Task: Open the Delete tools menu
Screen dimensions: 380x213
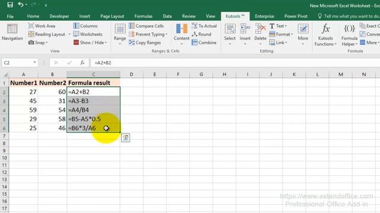Action: click(x=260, y=34)
